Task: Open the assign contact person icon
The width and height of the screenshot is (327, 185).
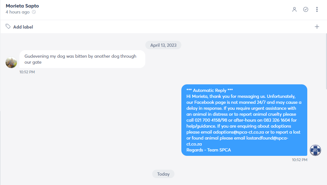Action: pos(294,9)
